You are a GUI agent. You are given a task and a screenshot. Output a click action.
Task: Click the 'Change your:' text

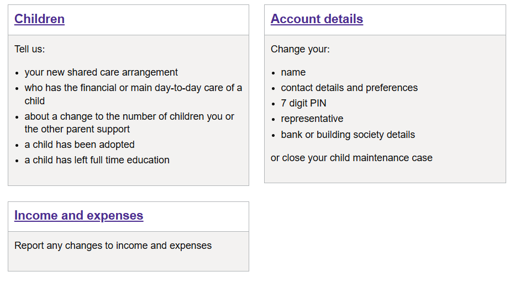300,49
